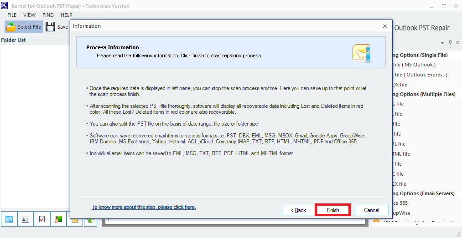Open the right panel dropdown arrow
This screenshot has height=238, width=462.
pyautogui.click(x=442, y=43)
